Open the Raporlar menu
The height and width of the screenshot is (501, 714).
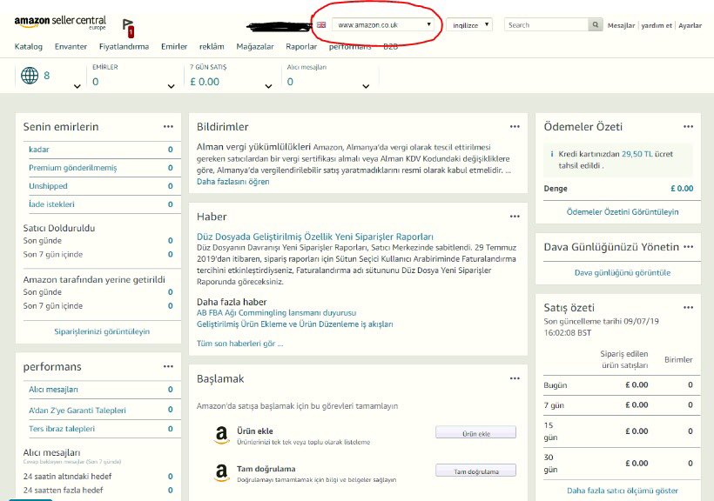(x=301, y=46)
